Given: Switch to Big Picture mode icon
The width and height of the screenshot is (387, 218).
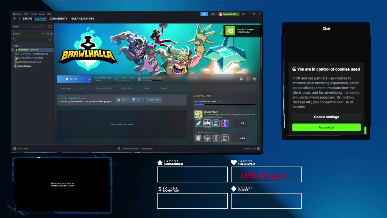Looking at the screenshot, I should (243, 14).
